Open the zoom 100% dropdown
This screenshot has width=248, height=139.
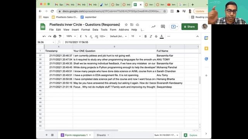point(71,36)
